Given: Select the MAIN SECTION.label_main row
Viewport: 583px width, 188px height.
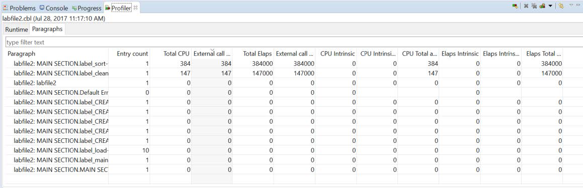Looking at the screenshot, I should (283, 160).
